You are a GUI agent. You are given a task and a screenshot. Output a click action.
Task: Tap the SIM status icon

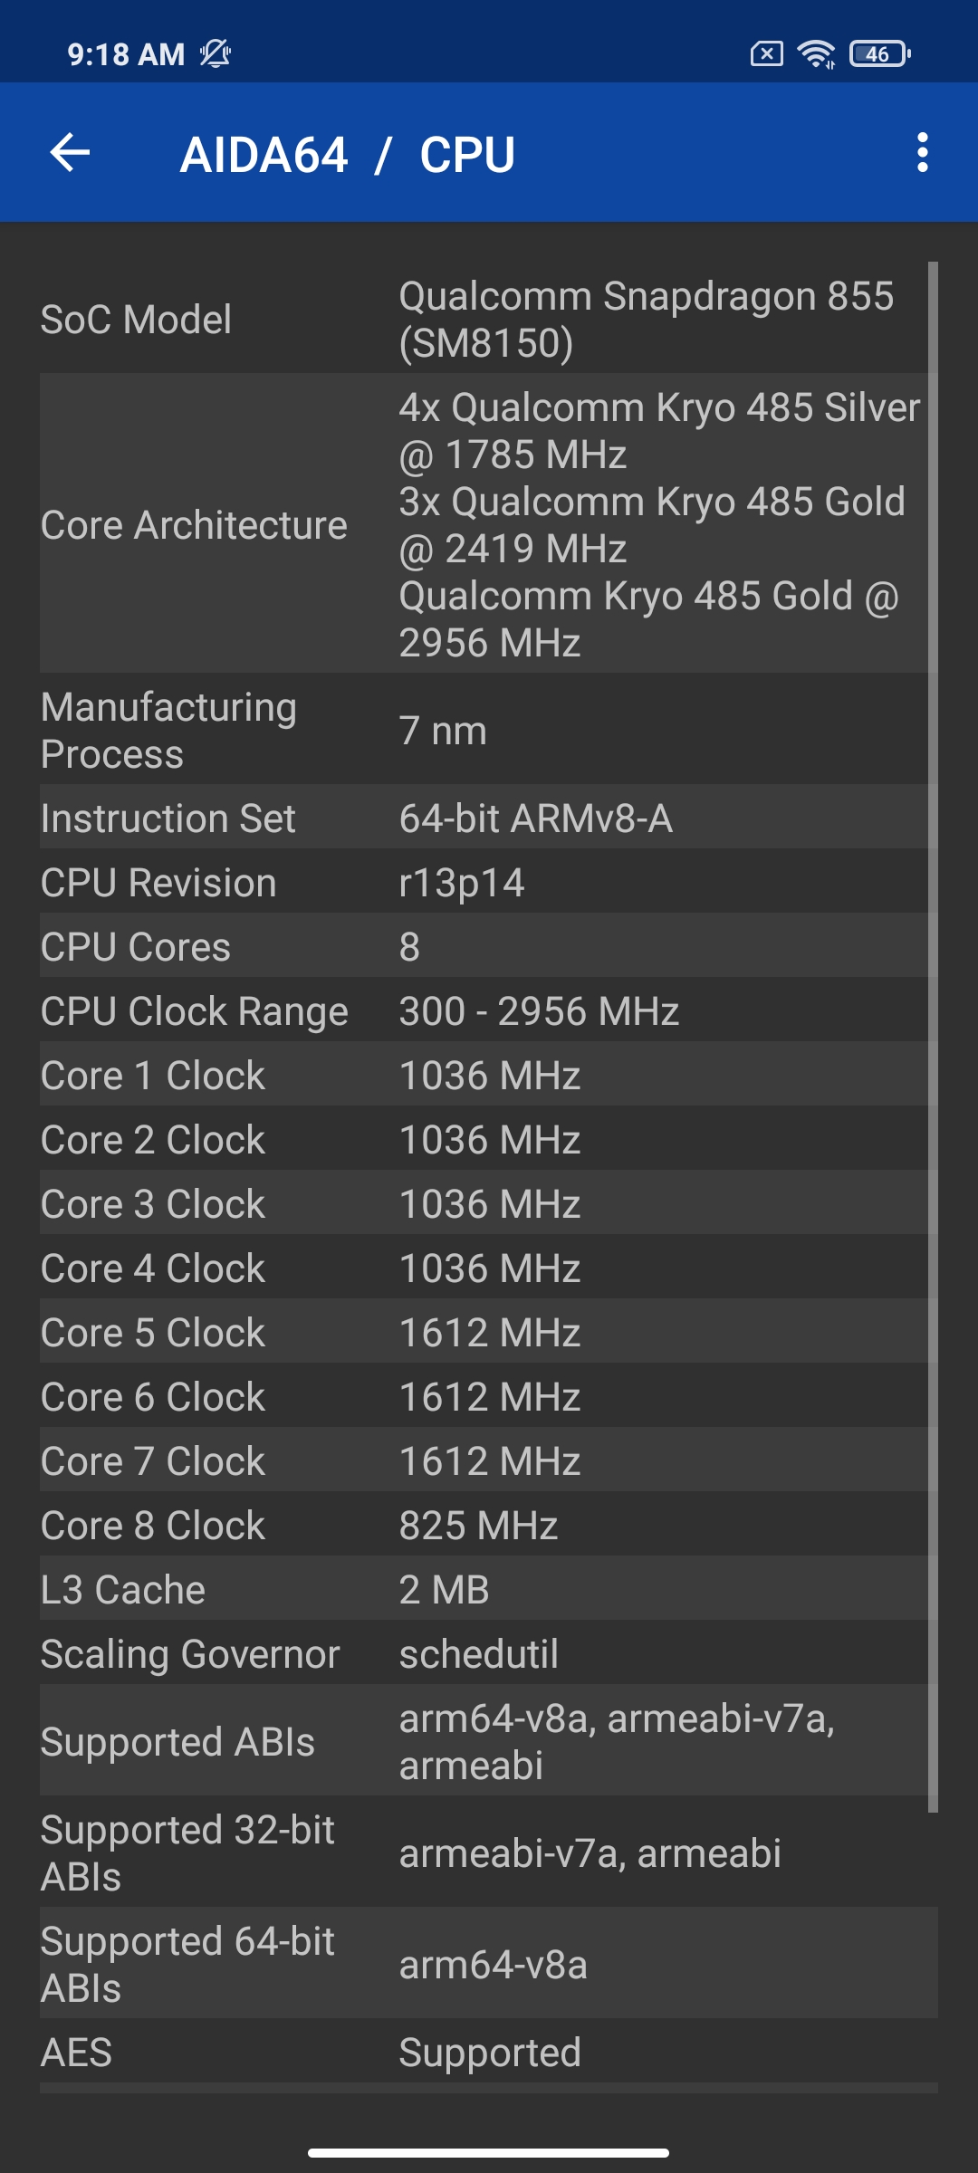[x=766, y=54]
